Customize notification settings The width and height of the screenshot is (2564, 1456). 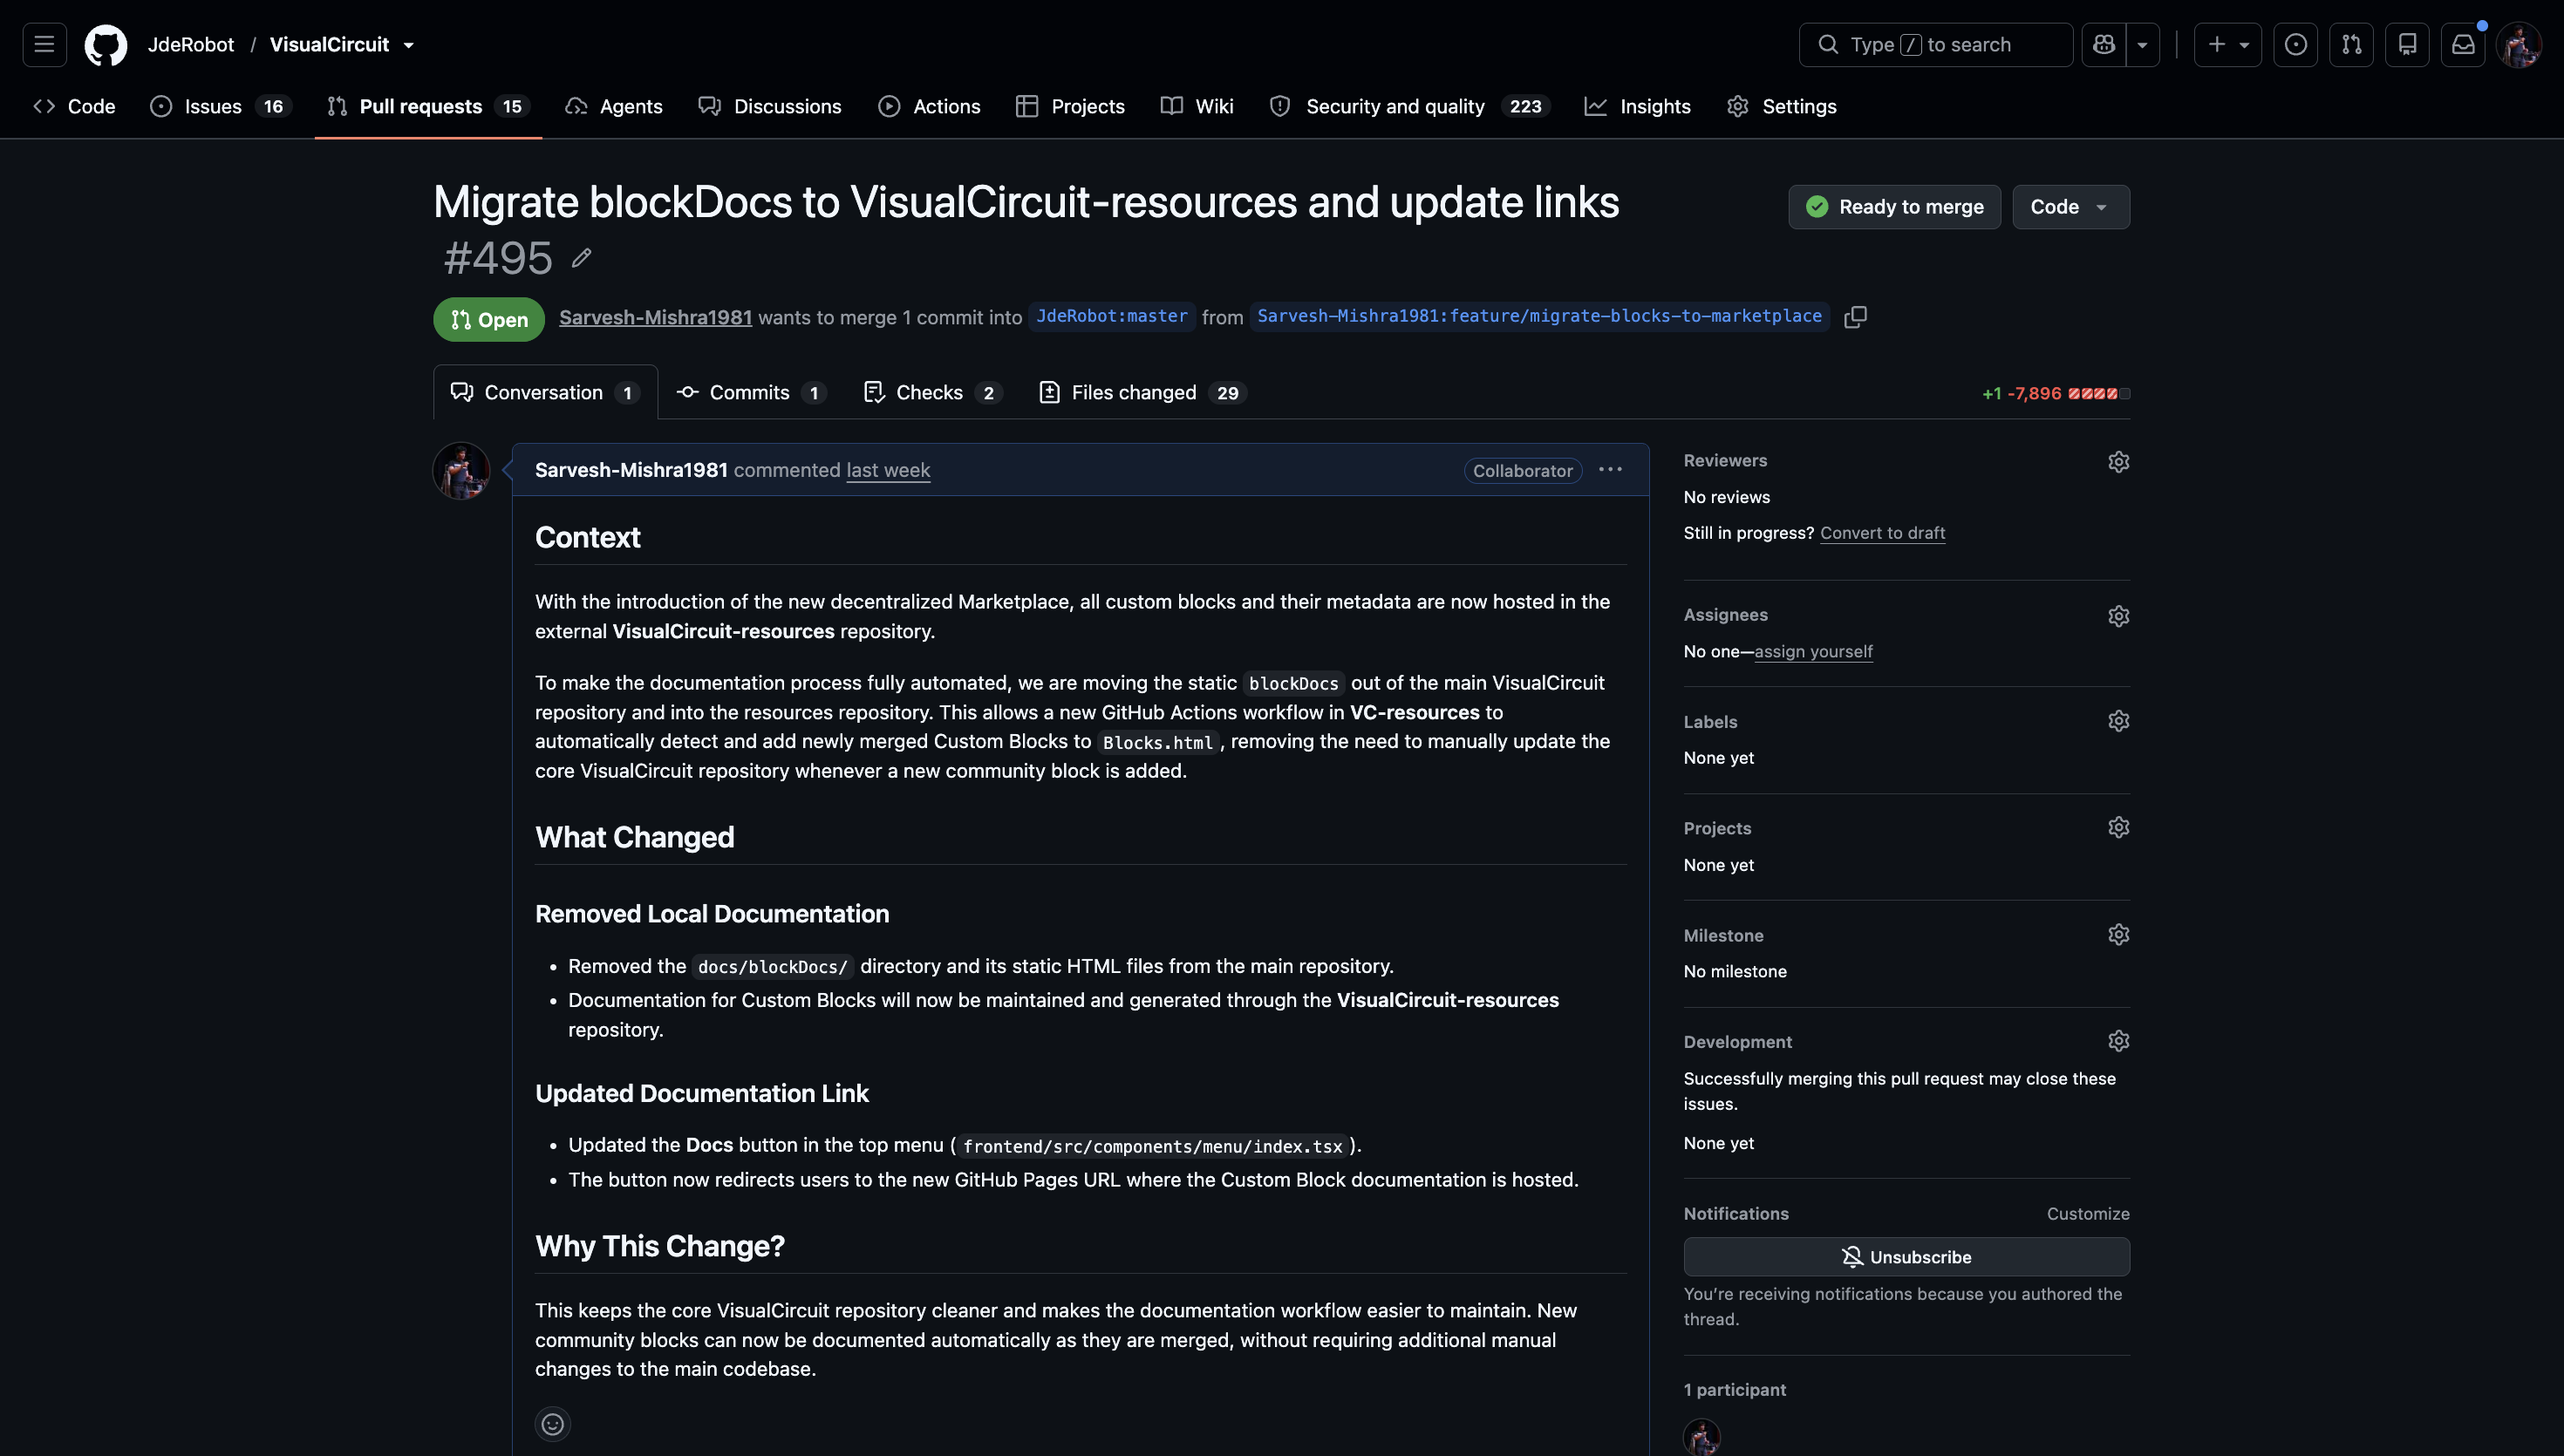[x=2088, y=1214]
